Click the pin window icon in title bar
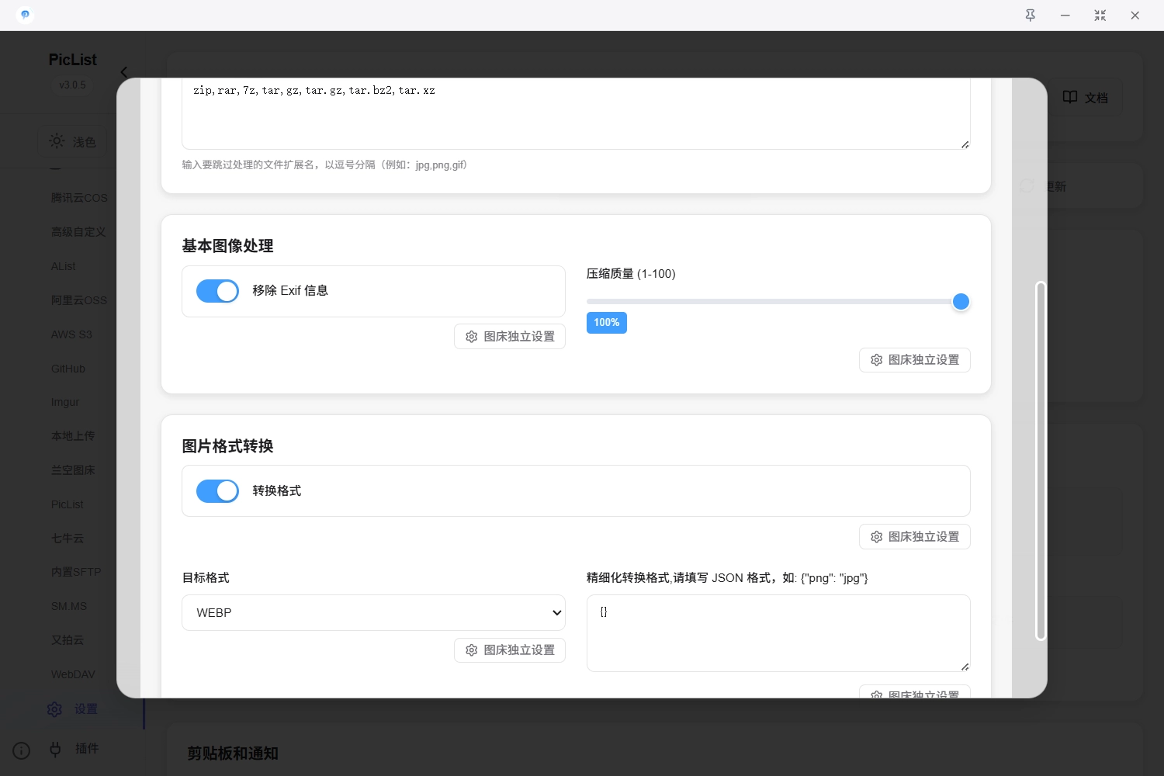 tap(1030, 16)
